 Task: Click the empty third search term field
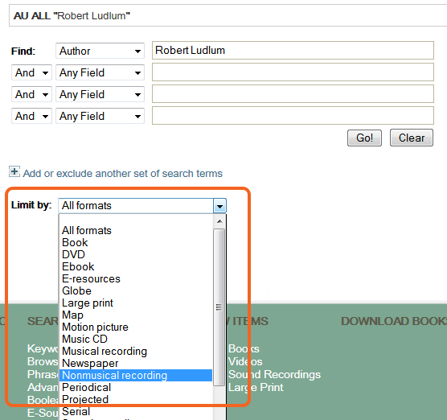tap(293, 93)
